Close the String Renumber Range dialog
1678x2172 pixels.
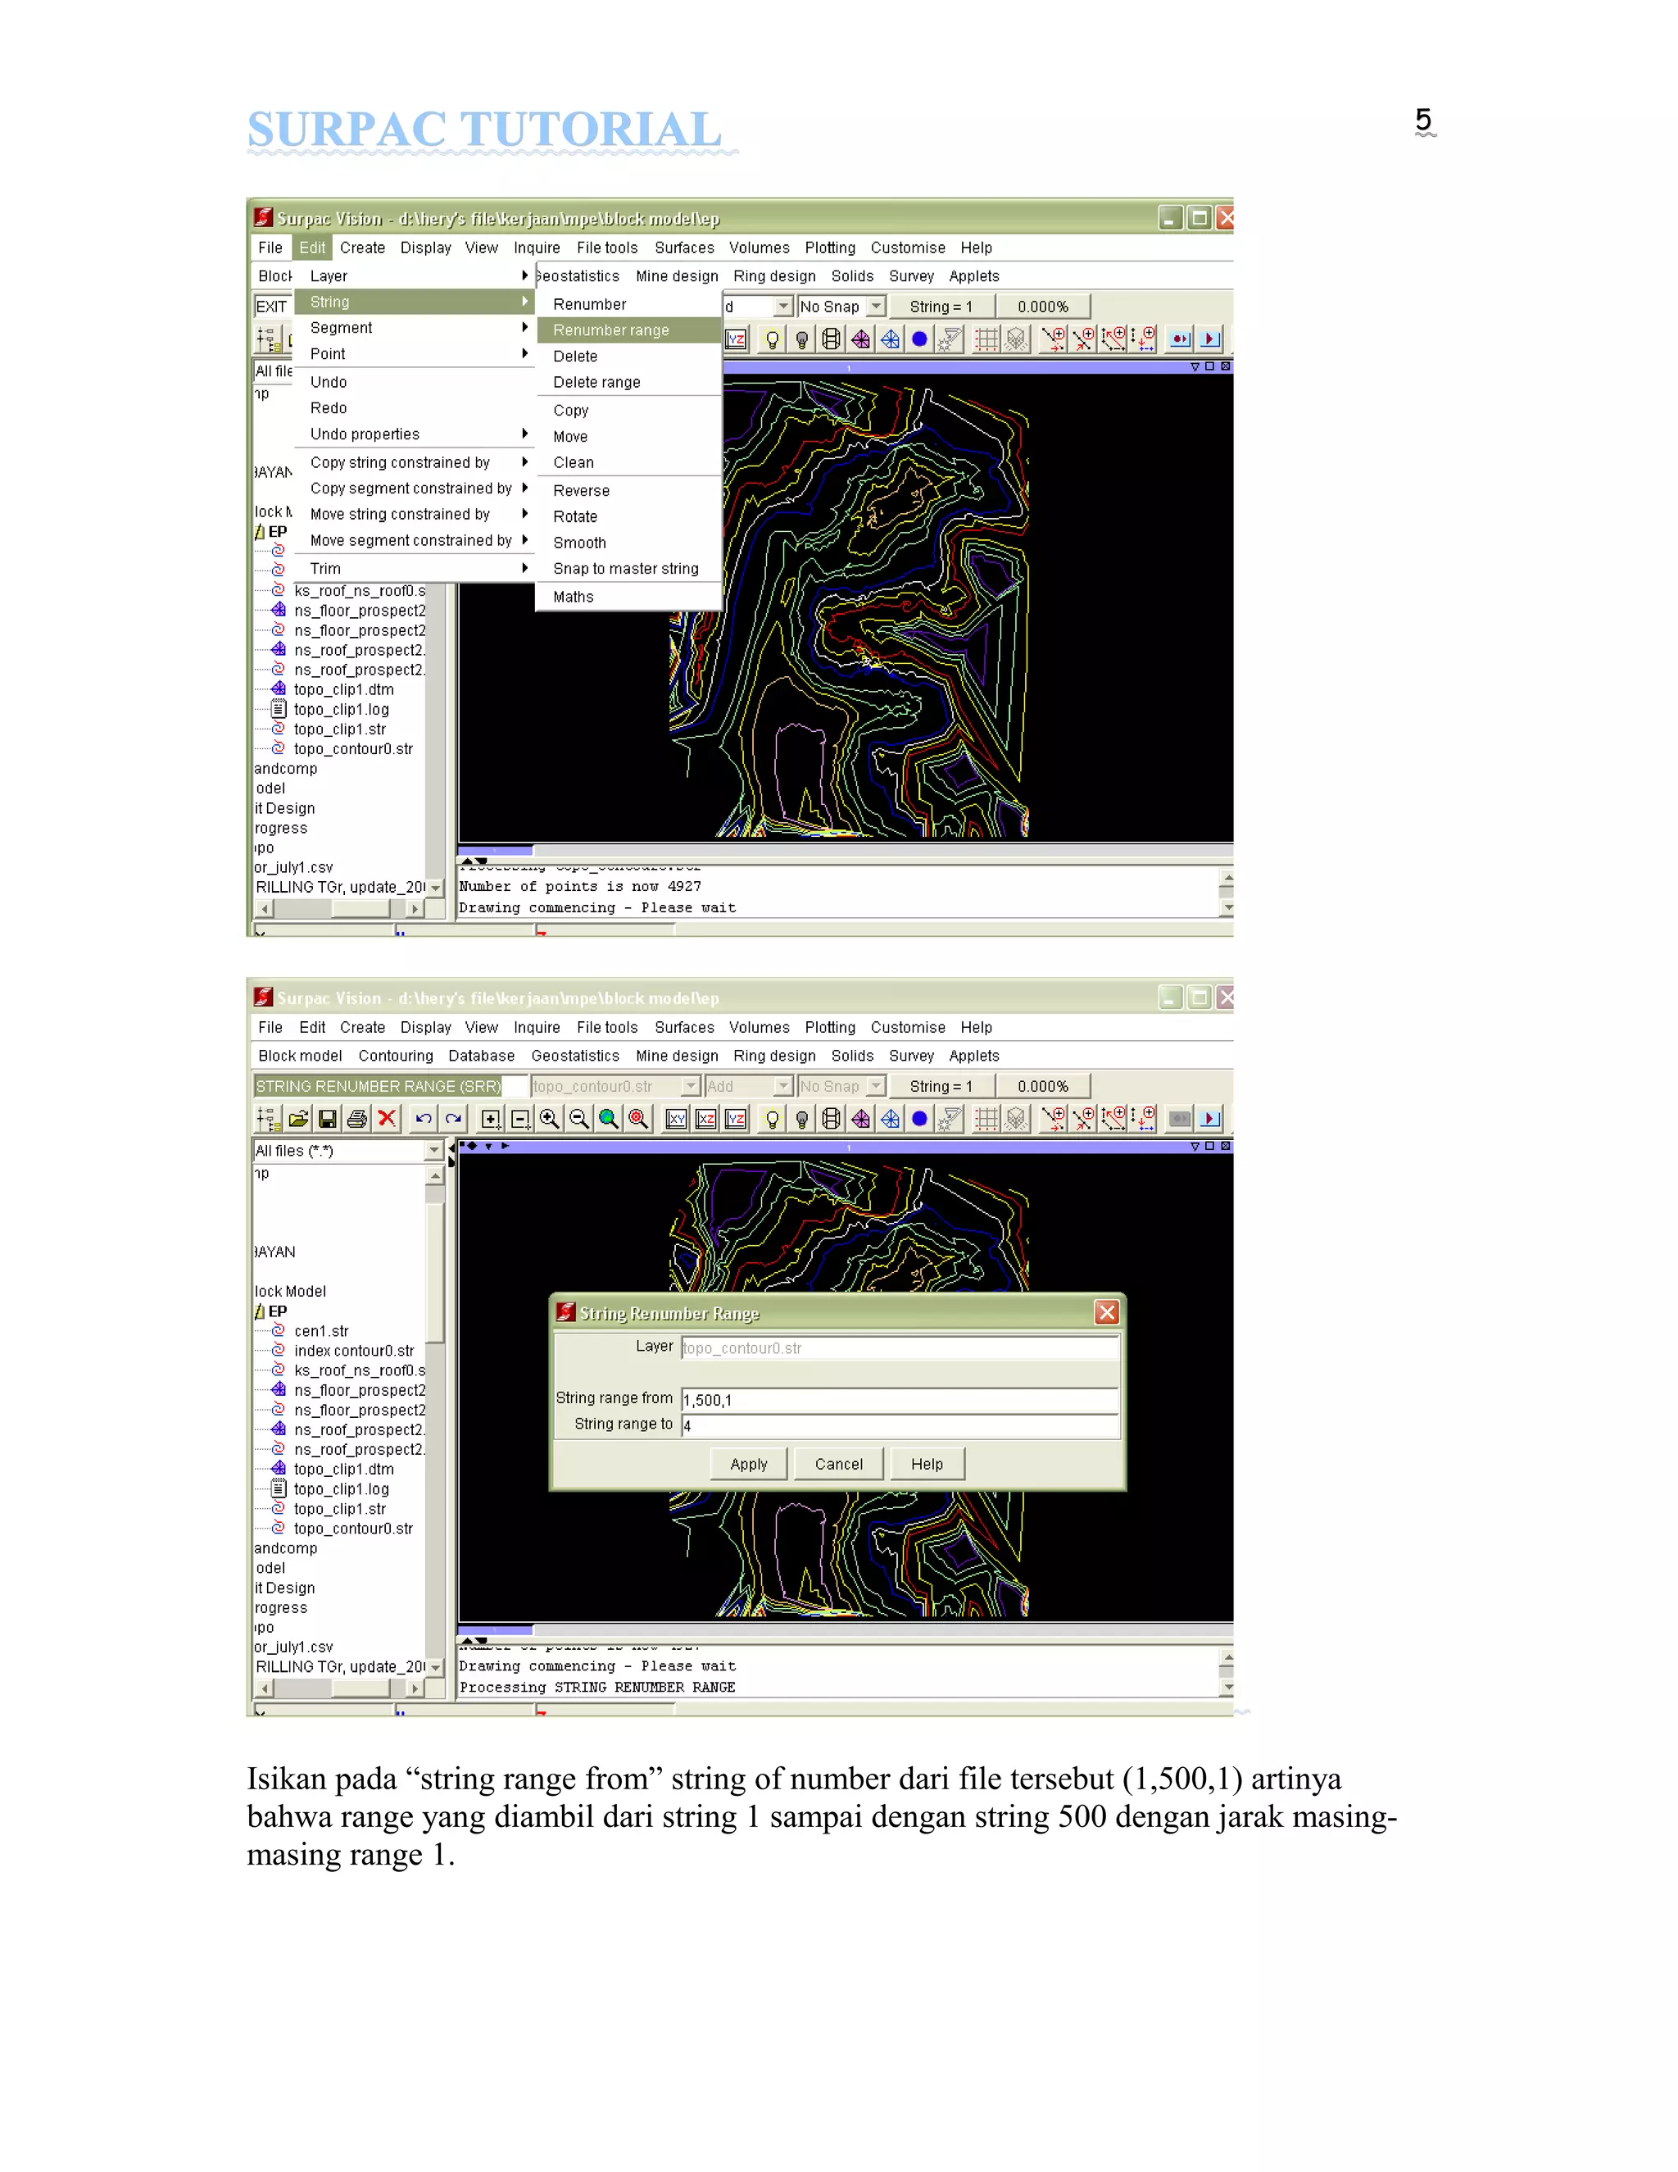click(1106, 1313)
